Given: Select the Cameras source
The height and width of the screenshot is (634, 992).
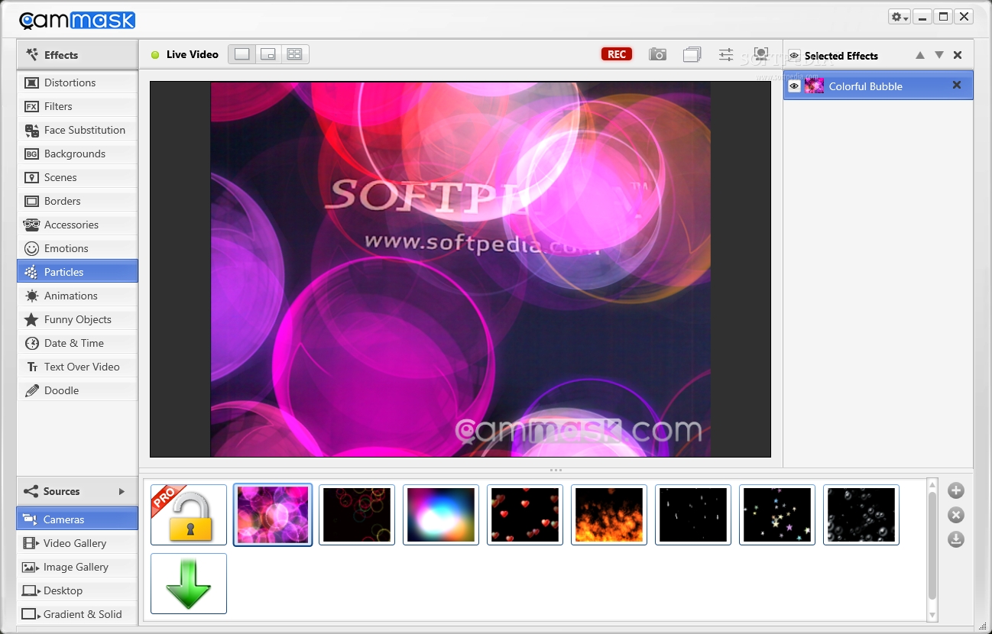Looking at the screenshot, I should 77,519.
